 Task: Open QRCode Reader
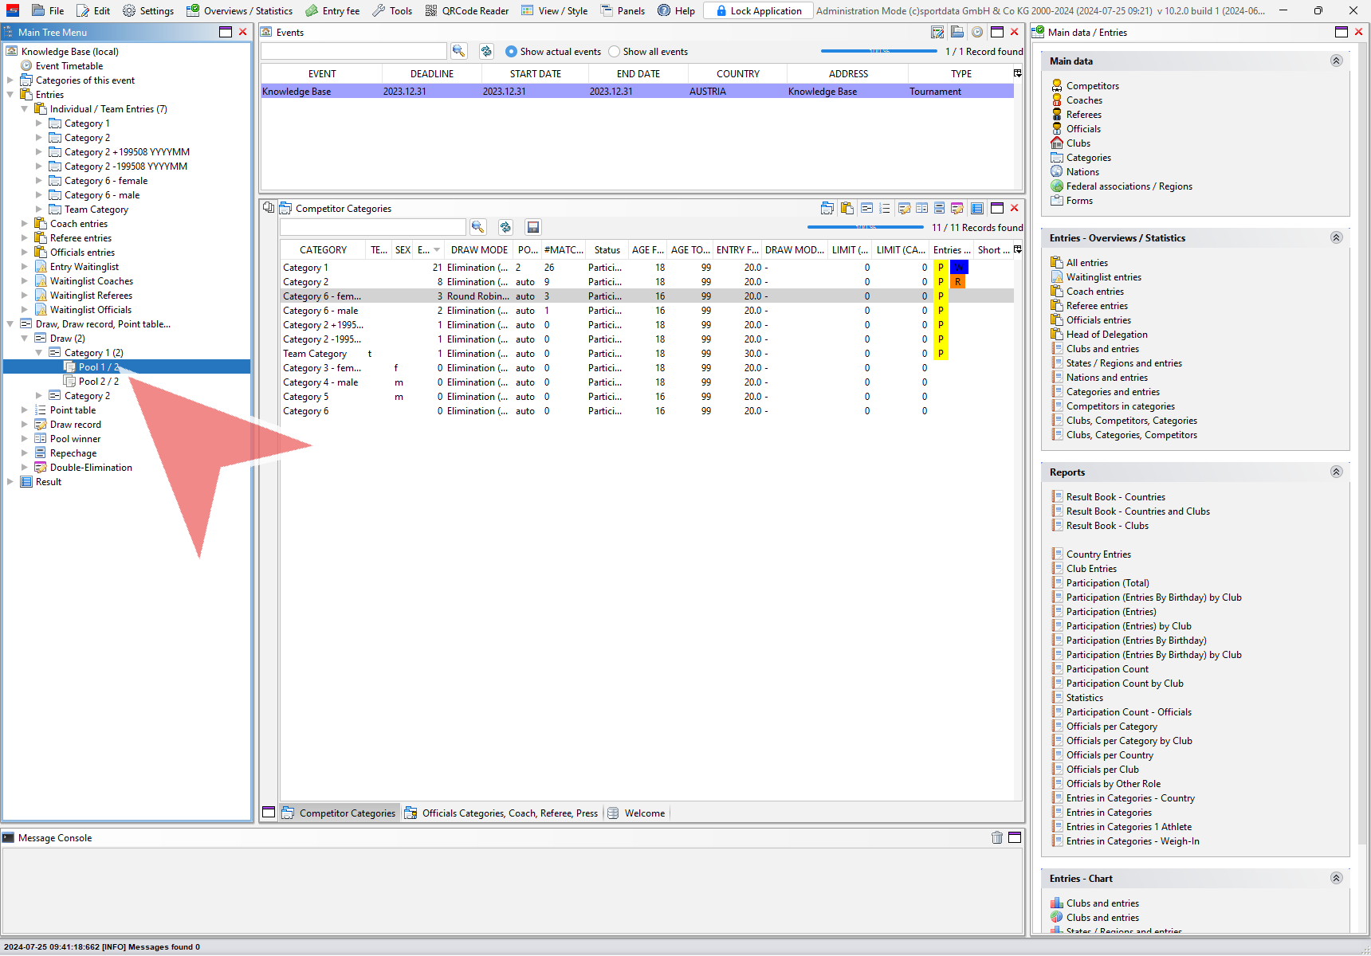pos(467,10)
